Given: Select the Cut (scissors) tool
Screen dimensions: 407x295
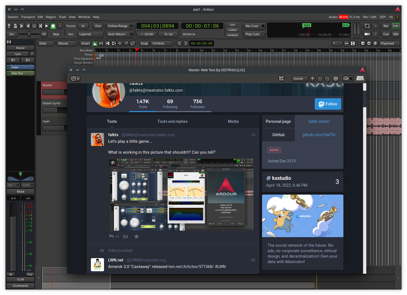Looking at the screenshot, I should 107,43.
